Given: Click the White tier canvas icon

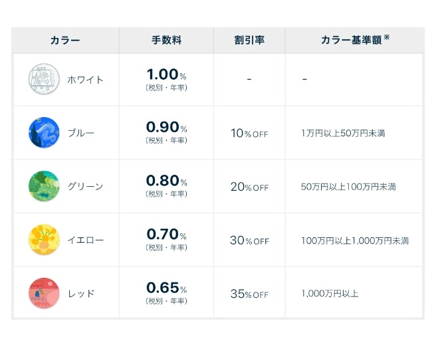Looking at the screenshot, I should 44,79.
